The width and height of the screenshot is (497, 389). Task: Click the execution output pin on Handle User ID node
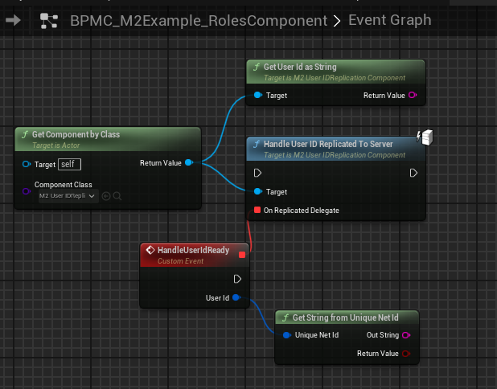click(x=413, y=173)
